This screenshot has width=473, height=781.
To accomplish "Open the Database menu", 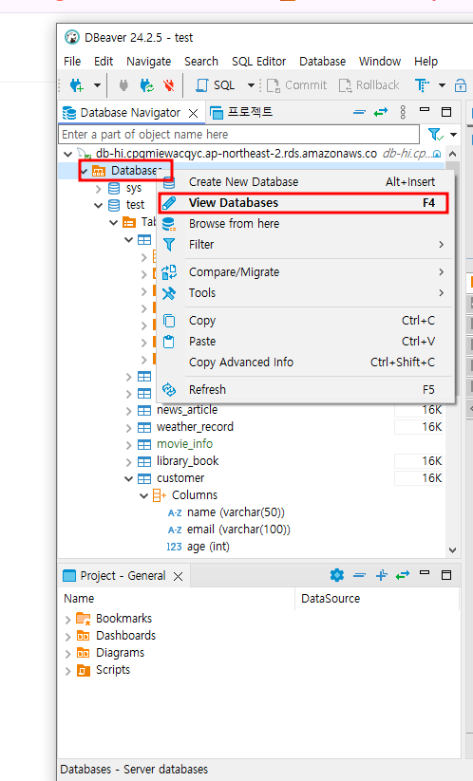I will (x=323, y=62).
